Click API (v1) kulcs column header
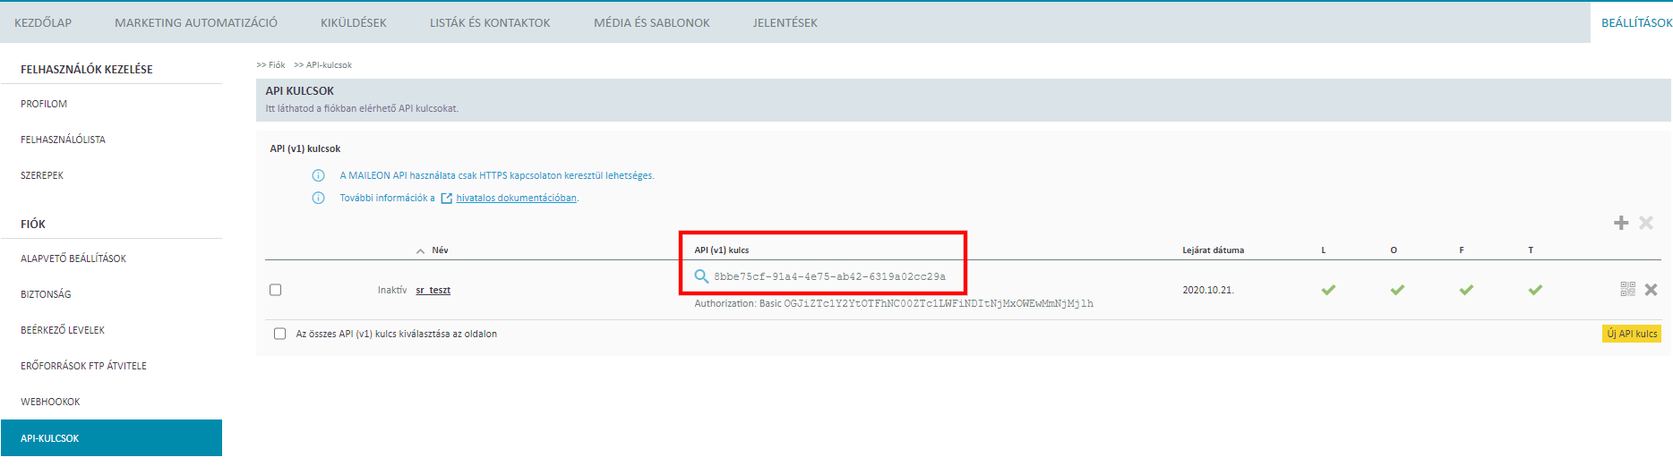The width and height of the screenshot is (1673, 466). (x=722, y=250)
